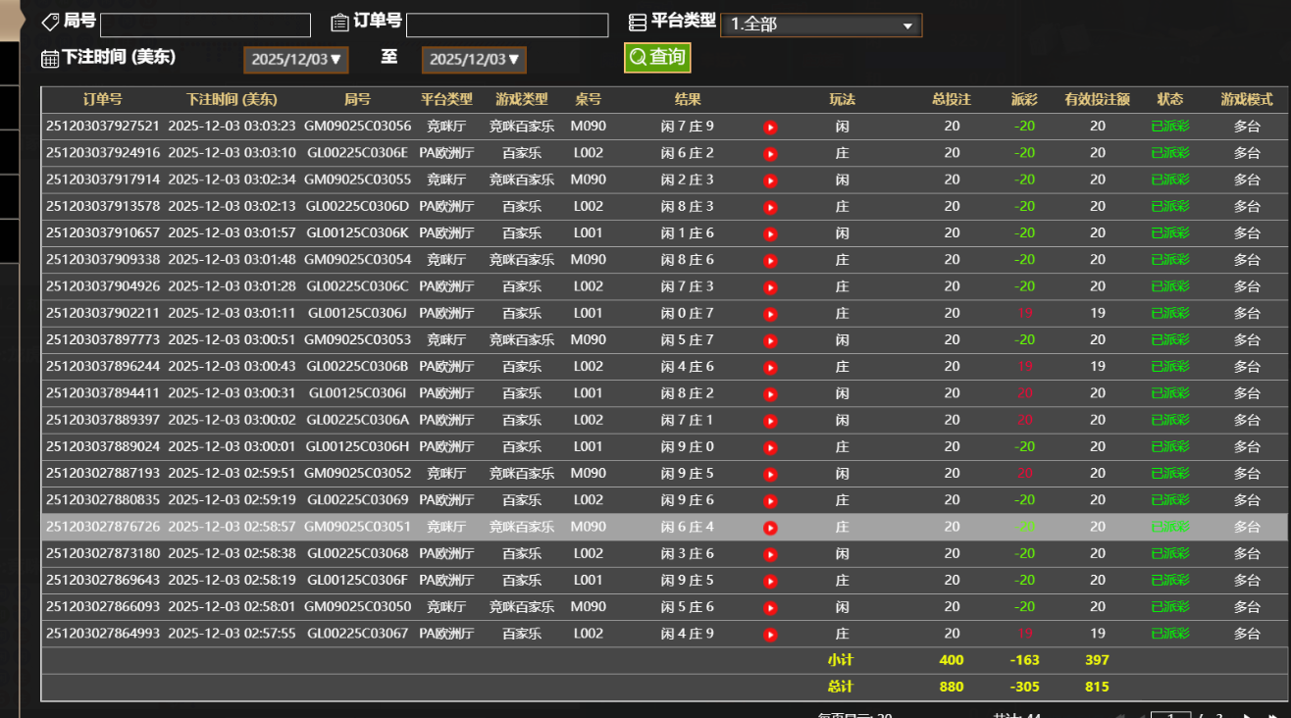1291x718 pixels.
Task: Focus the 局号 input field
Action: pyautogui.click(x=205, y=26)
